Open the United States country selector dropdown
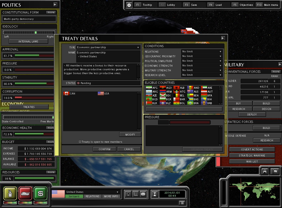The image size is (282, 208). (x=92, y=192)
